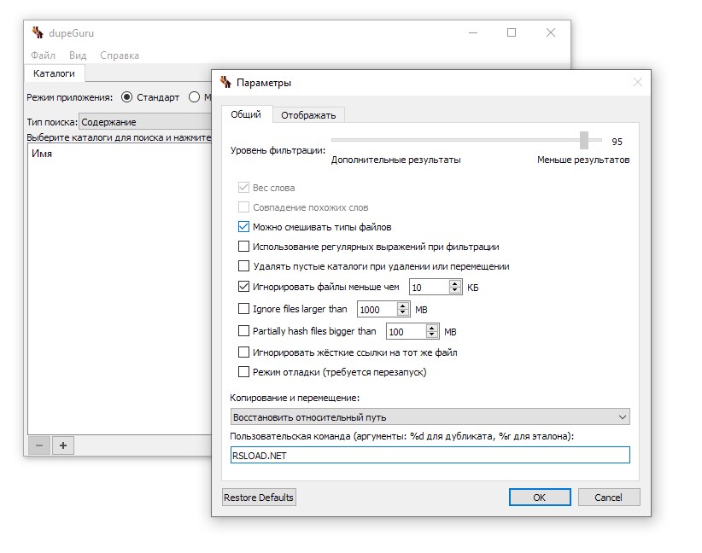
Task: Click the 'Имя' column header
Action: (x=42, y=154)
